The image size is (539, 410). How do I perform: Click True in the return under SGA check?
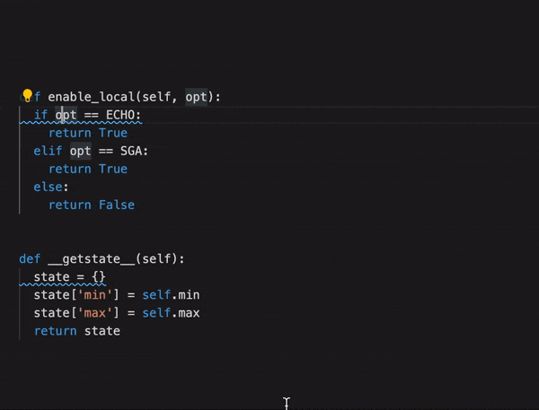pos(113,169)
